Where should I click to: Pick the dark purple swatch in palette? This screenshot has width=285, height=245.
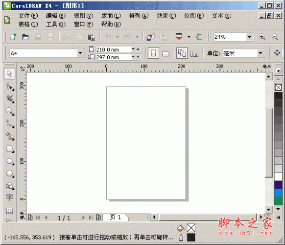point(278,185)
